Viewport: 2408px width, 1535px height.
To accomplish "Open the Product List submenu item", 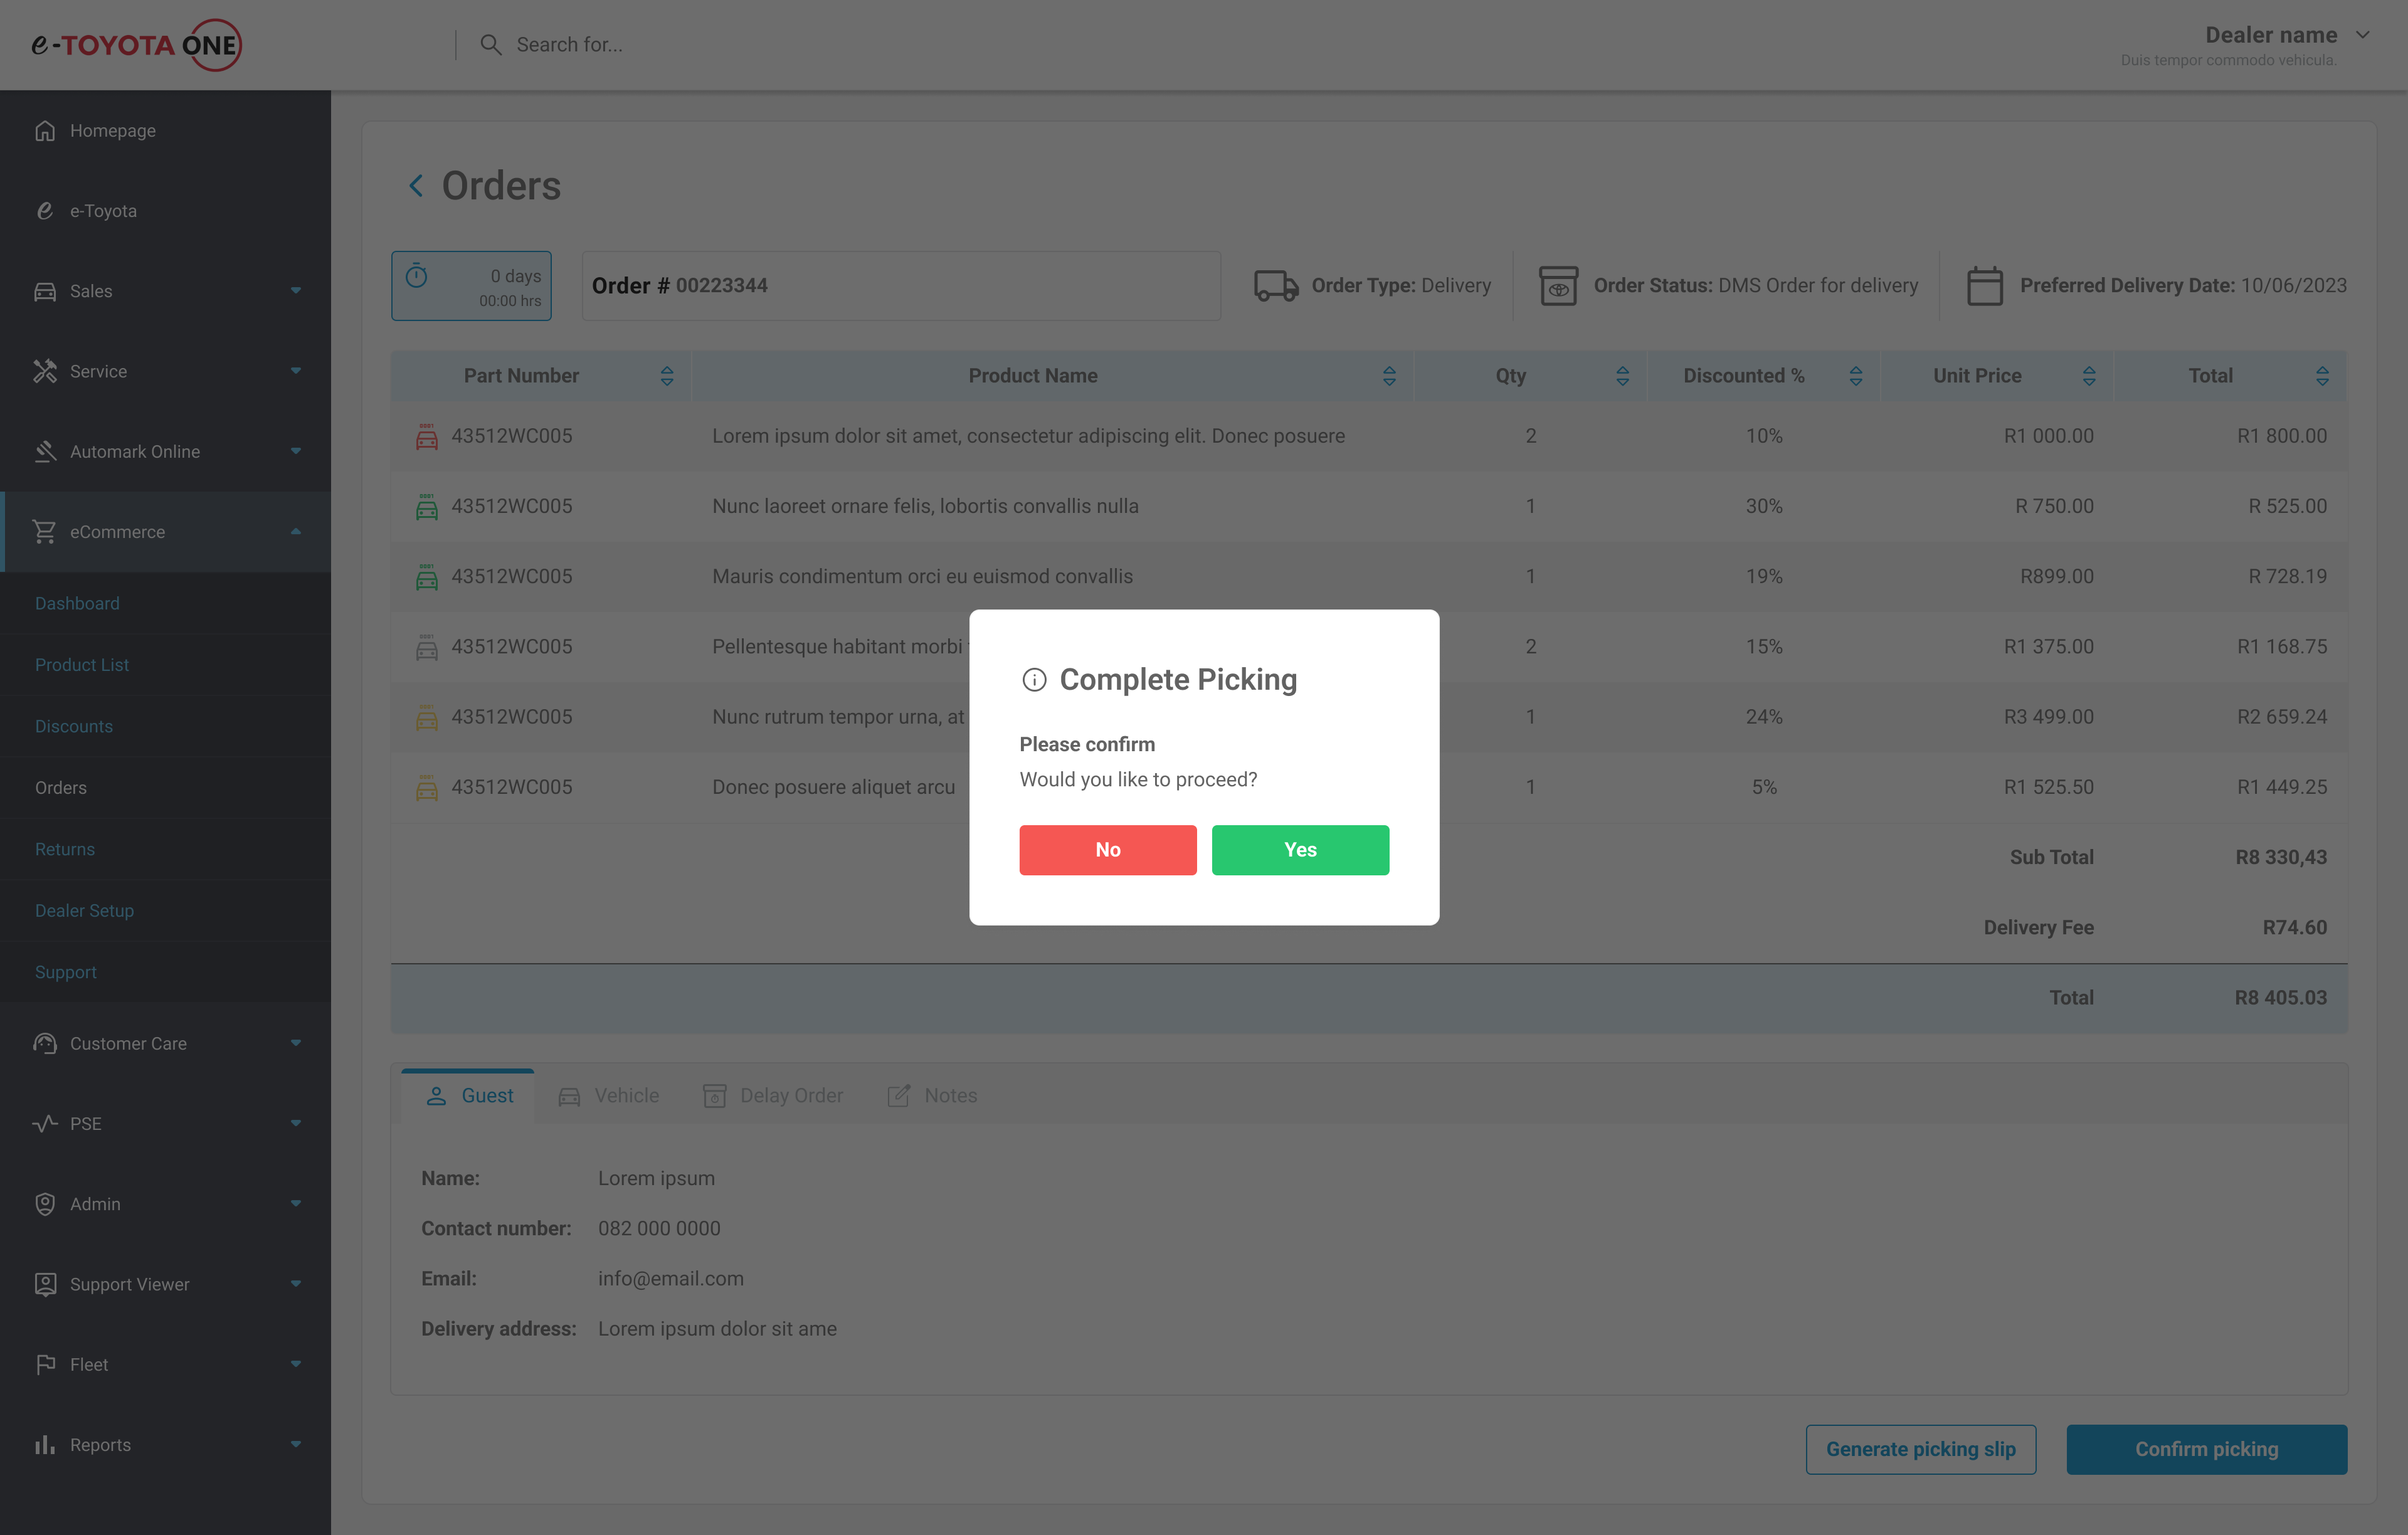I will pyautogui.click(x=82, y=665).
